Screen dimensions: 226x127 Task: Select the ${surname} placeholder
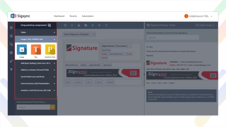pyautogui.click(x=121, y=46)
